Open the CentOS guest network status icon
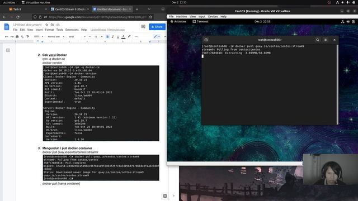 343,22
